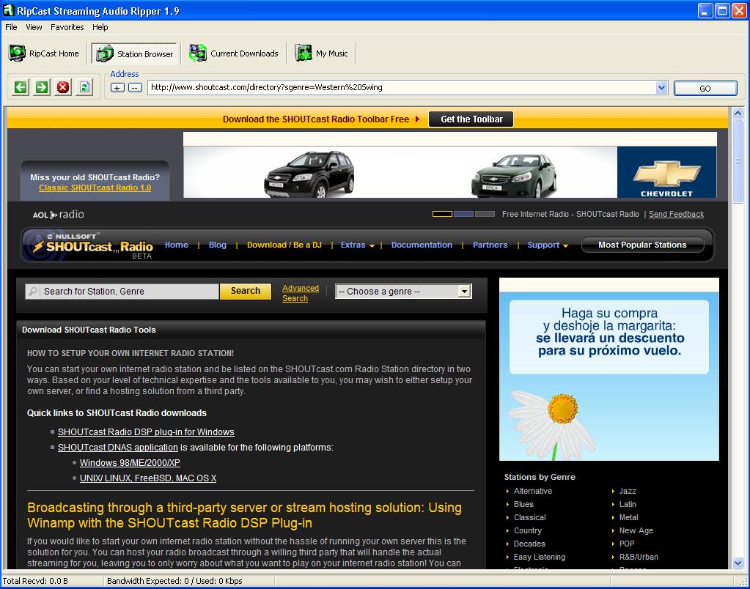Expand the Metal genre

tap(613, 517)
